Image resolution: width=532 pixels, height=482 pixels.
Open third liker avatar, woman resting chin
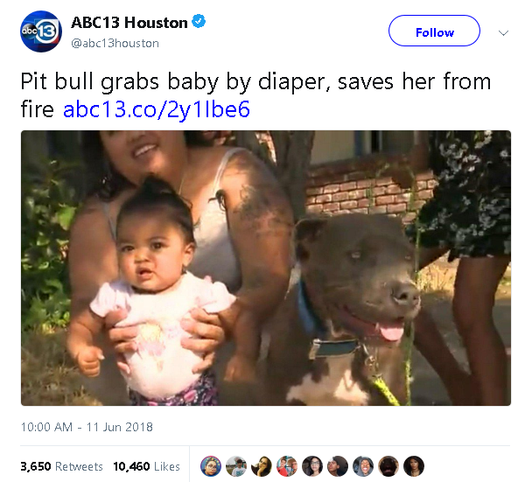pos(262,466)
